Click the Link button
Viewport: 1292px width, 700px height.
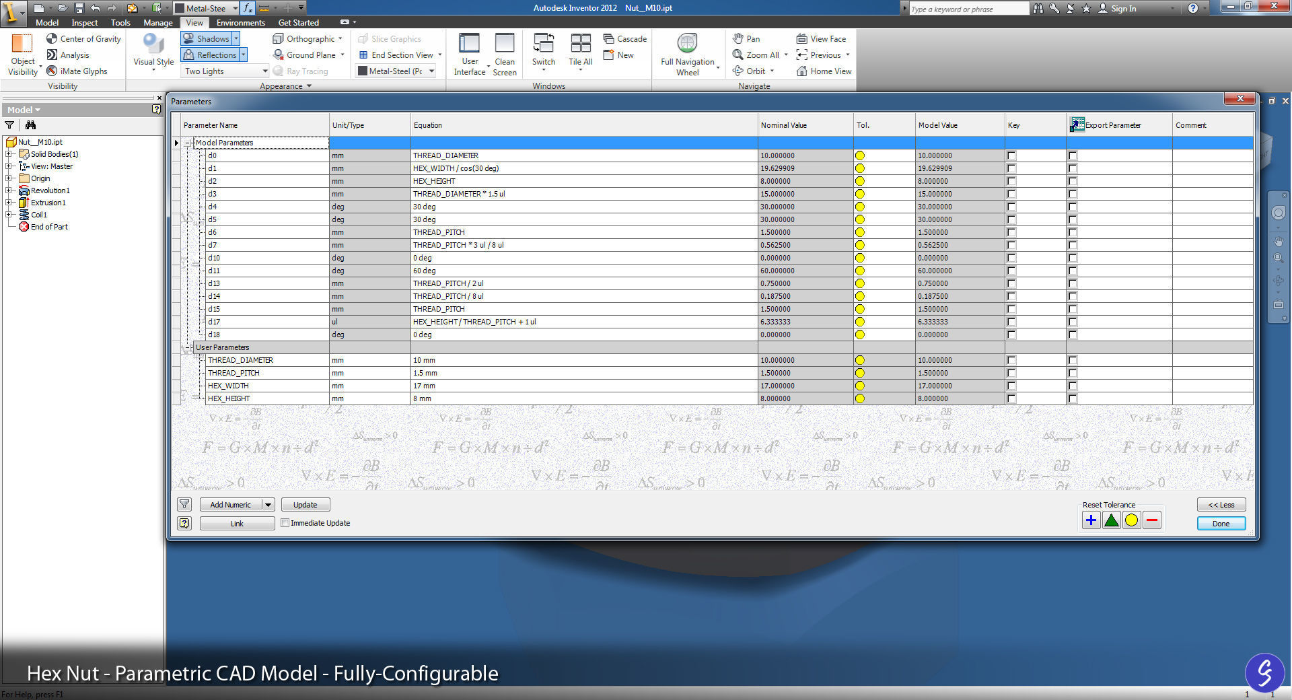click(237, 524)
